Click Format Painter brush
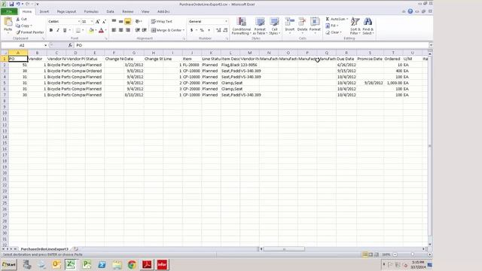The image size is (482, 271). click(30, 32)
